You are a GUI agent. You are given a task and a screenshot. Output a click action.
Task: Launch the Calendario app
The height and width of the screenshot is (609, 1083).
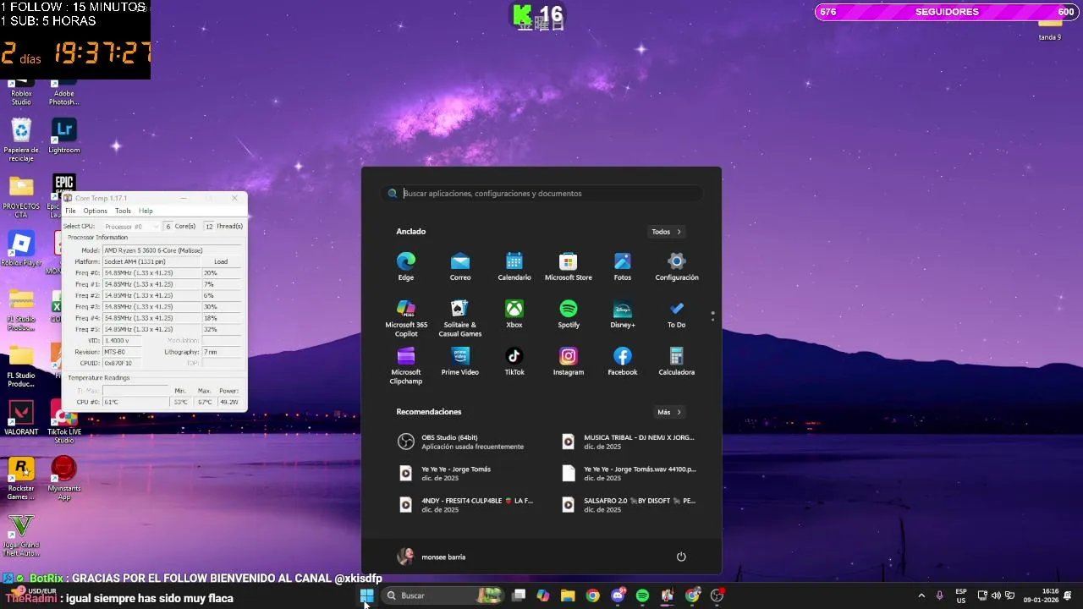click(514, 266)
